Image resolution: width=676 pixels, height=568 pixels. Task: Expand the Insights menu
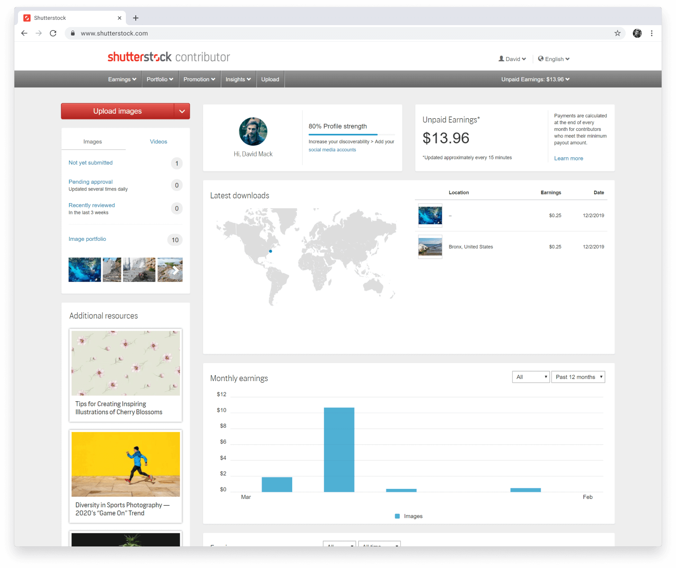238,79
